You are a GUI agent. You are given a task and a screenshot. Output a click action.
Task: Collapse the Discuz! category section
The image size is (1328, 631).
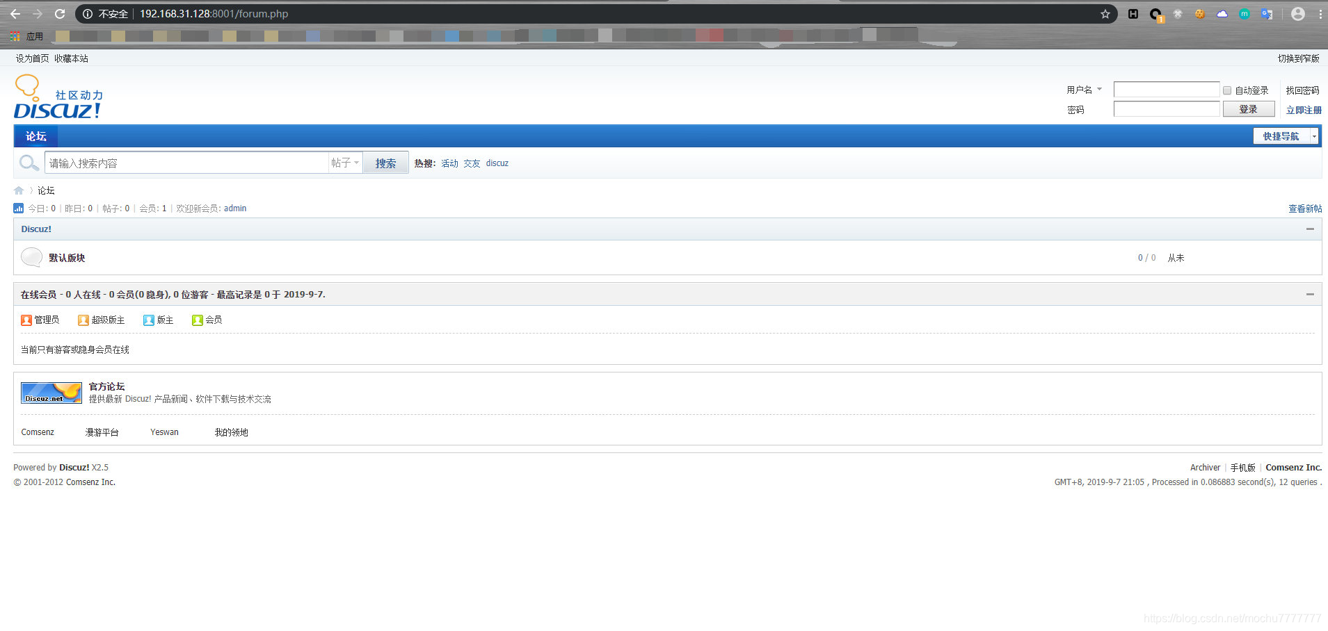click(1310, 229)
